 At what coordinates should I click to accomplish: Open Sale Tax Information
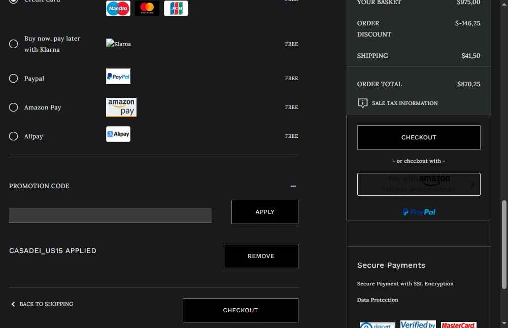404,103
